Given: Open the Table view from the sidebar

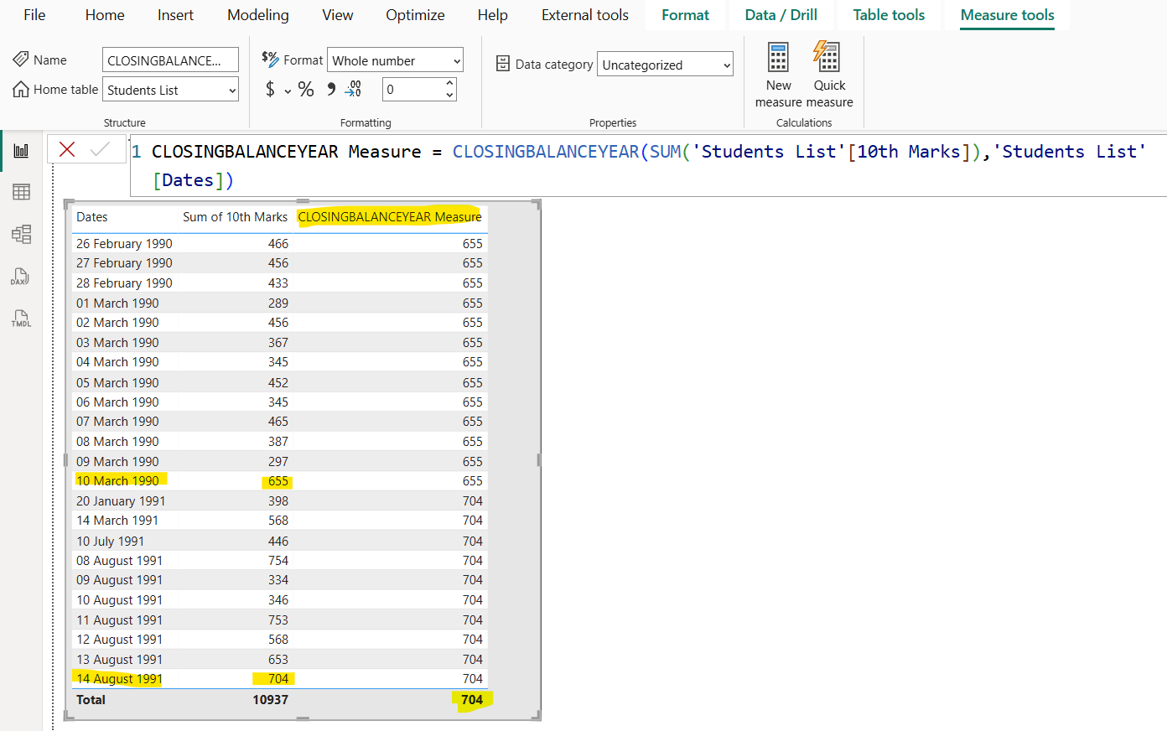Looking at the screenshot, I should pos(21,191).
